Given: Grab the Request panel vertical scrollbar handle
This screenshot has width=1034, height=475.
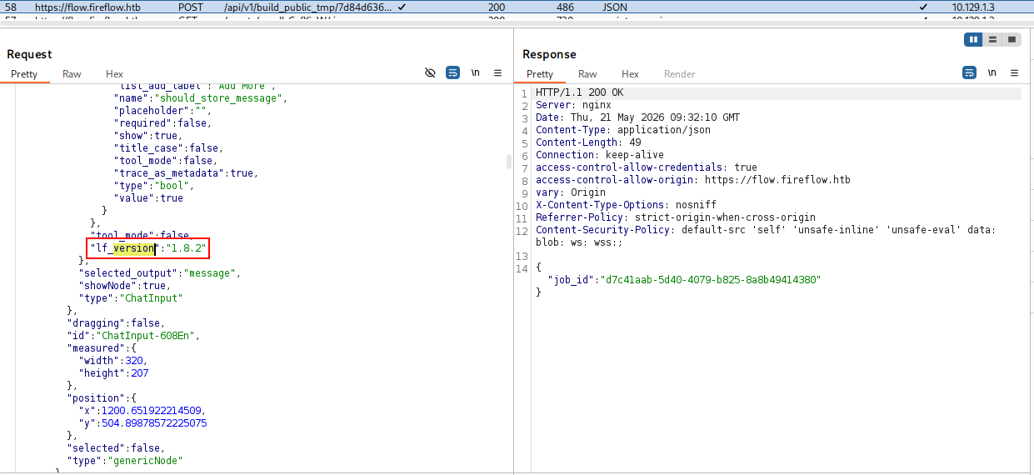Looking at the screenshot, I should point(509,162).
